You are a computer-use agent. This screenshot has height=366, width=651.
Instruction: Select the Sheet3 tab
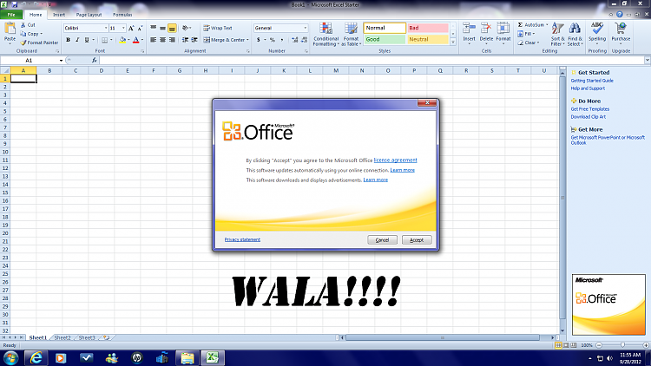(87, 337)
